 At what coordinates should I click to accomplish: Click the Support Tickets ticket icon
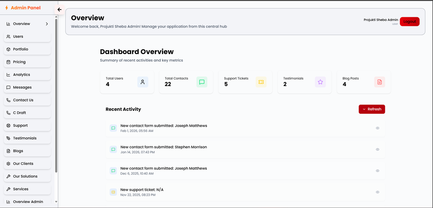click(x=261, y=82)
